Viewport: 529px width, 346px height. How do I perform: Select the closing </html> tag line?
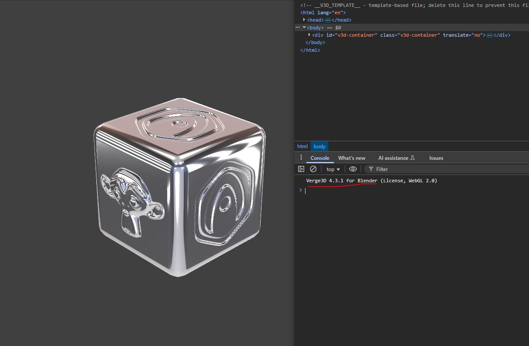[x=310, y=50]
